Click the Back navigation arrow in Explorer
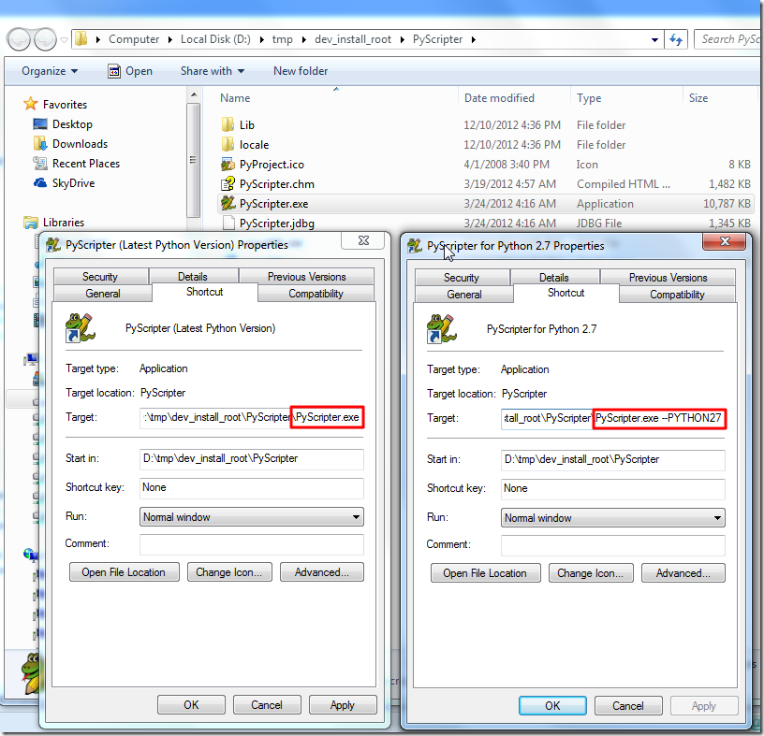Screen dimensions: 764x736 click(19, 39)
